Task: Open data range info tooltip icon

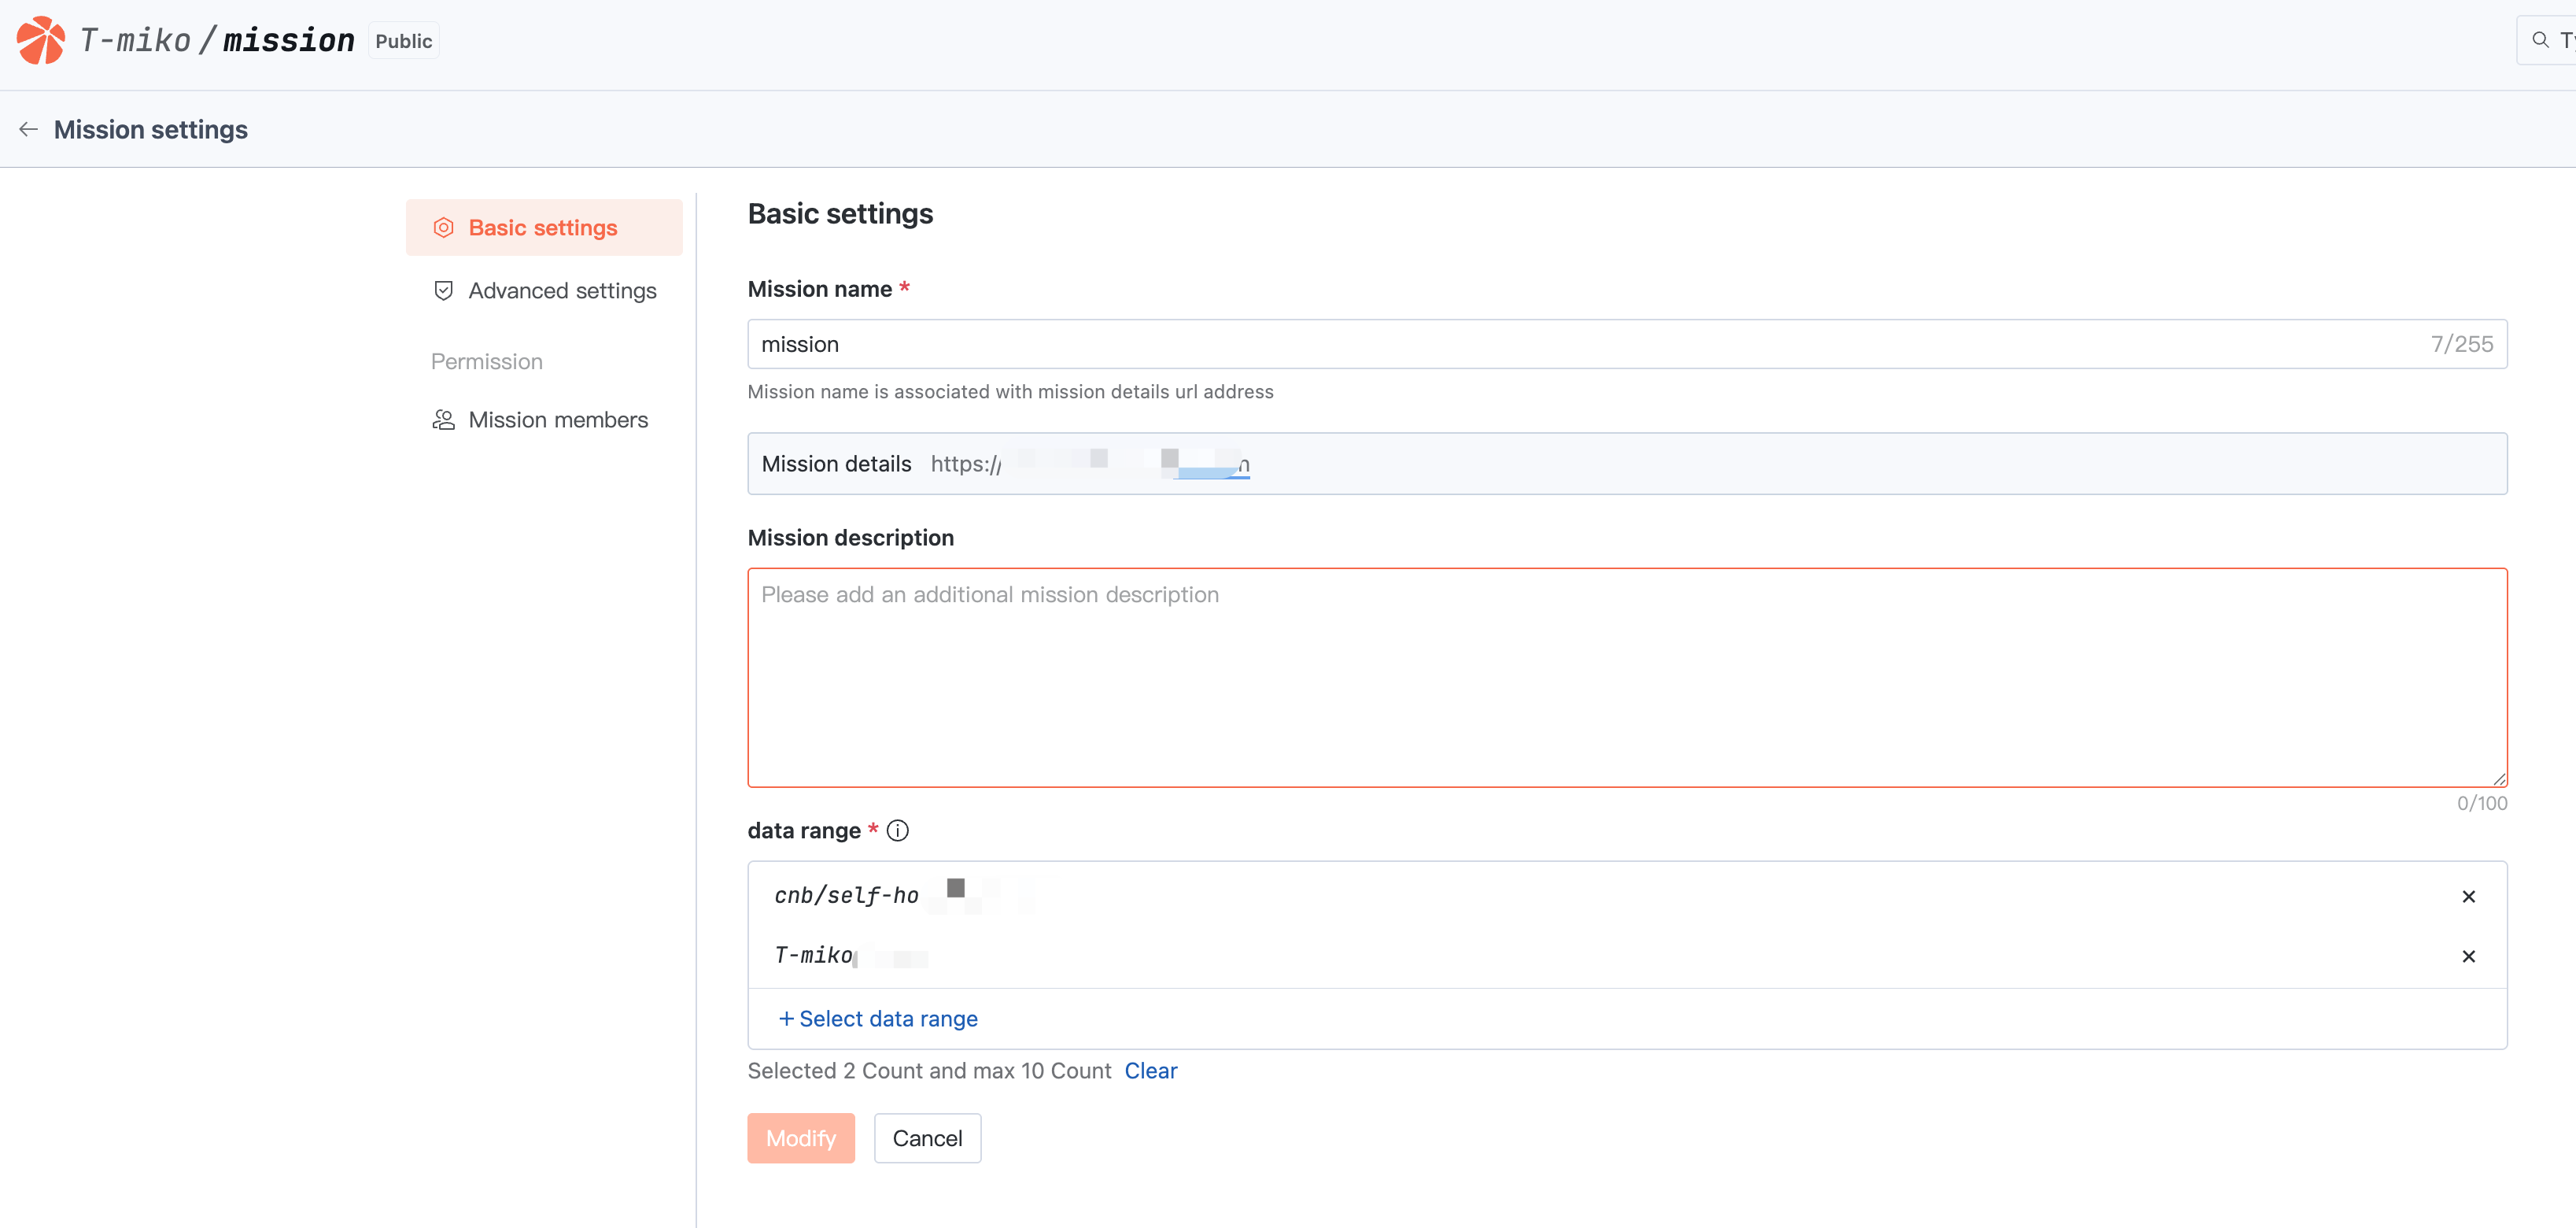Action: [x=898, y=830]
